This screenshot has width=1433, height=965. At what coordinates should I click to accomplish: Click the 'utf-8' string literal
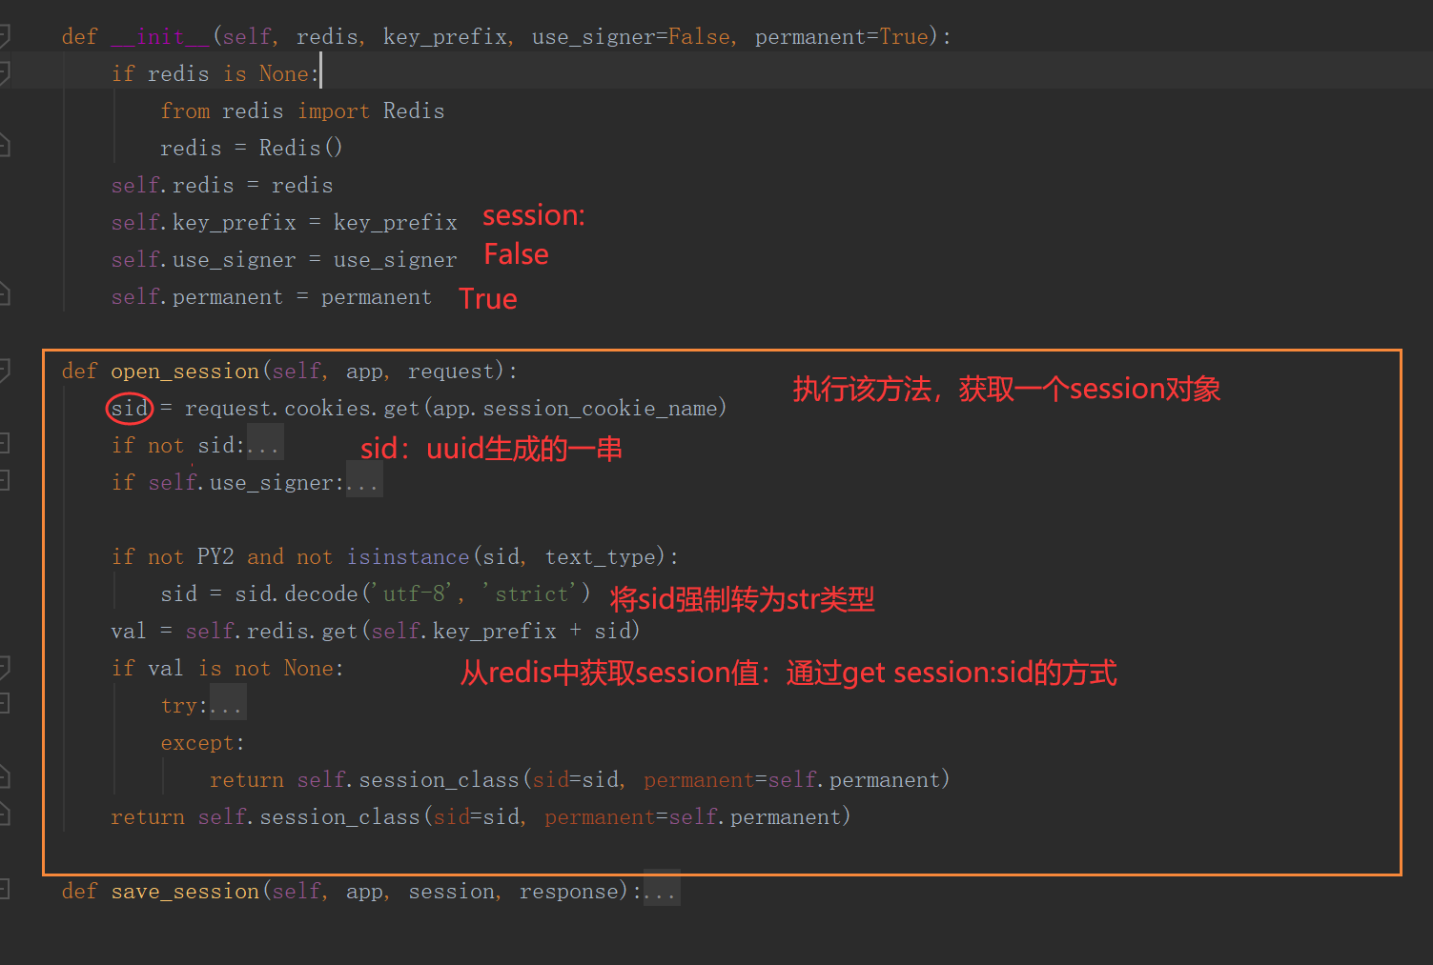pos(414,593)
